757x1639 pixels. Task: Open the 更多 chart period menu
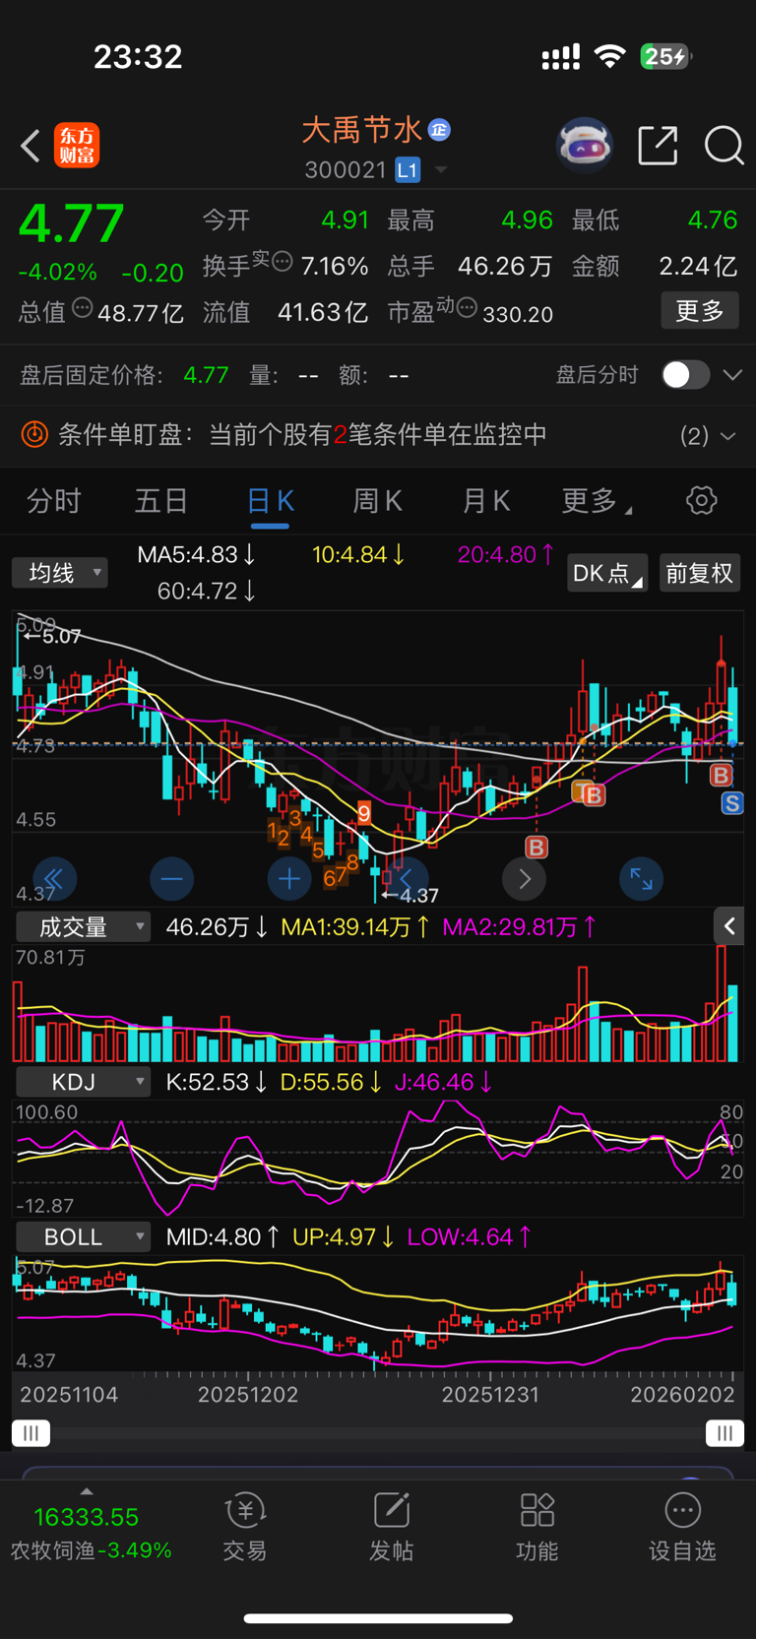[x=596, y=501]
